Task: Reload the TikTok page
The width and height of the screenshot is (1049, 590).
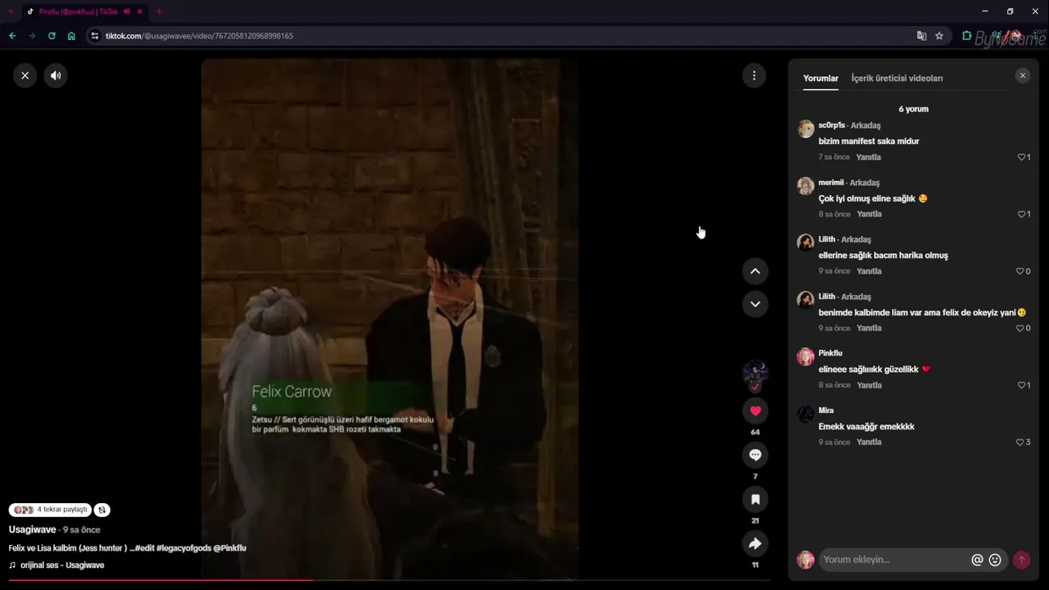Action: (x=52, y=36)
